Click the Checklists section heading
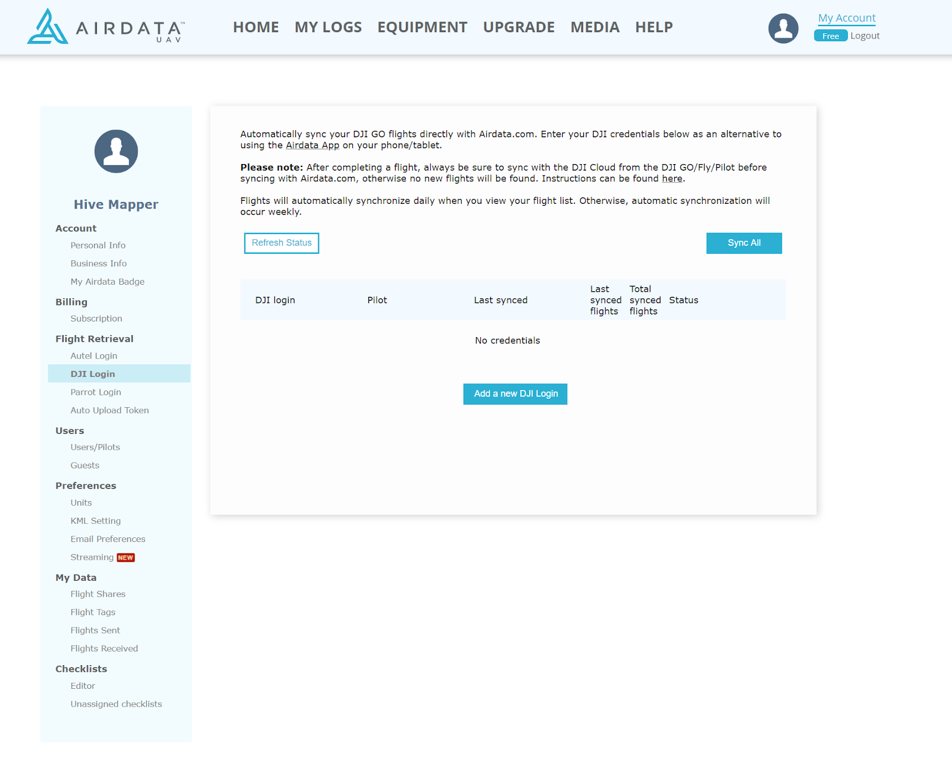Image resolution: width=952 pixels, height=762 pixels. [x=82, y=669]
